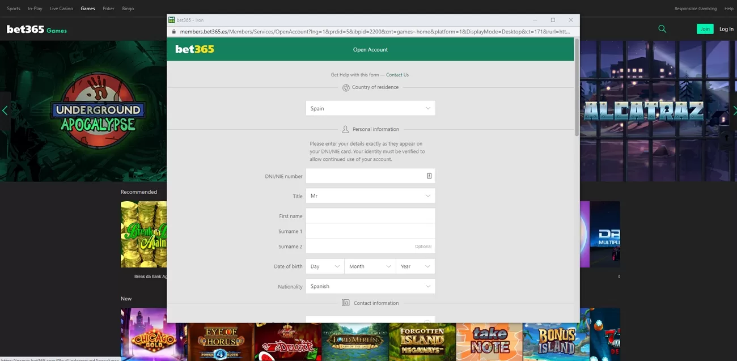Open Responsible Gambling link
737x361 pixels.
(x=696, y=9)
